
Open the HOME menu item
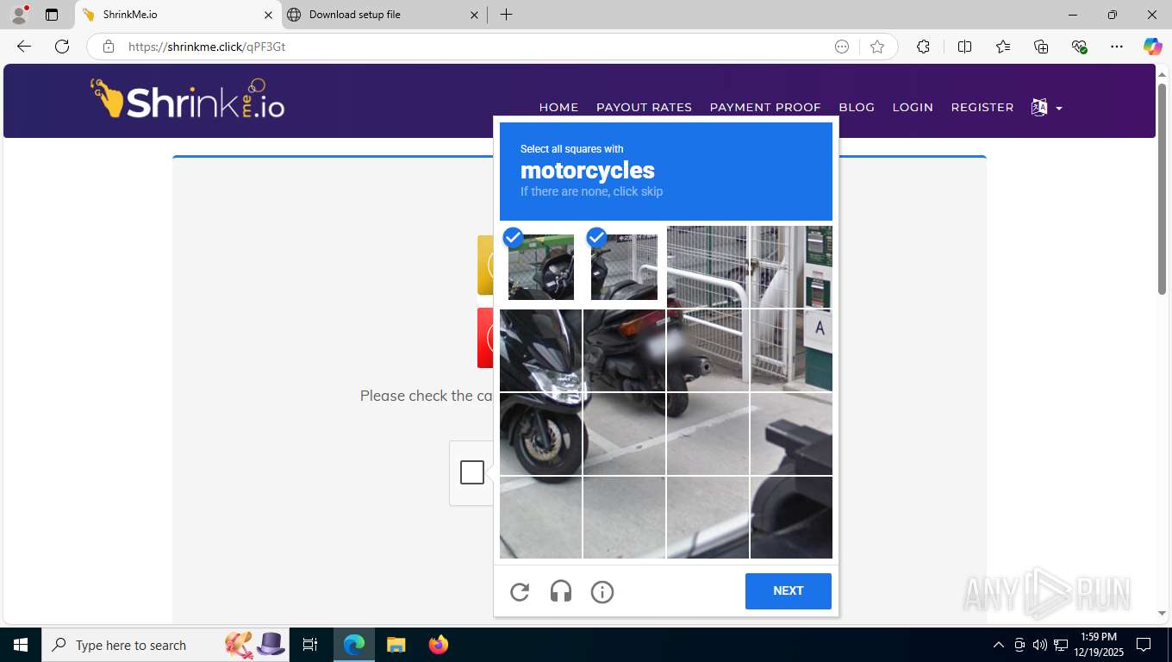558,108
